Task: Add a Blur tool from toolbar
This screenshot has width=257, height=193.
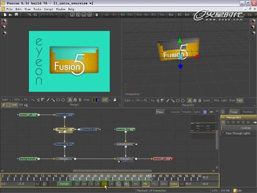Action: coord(171,15)
